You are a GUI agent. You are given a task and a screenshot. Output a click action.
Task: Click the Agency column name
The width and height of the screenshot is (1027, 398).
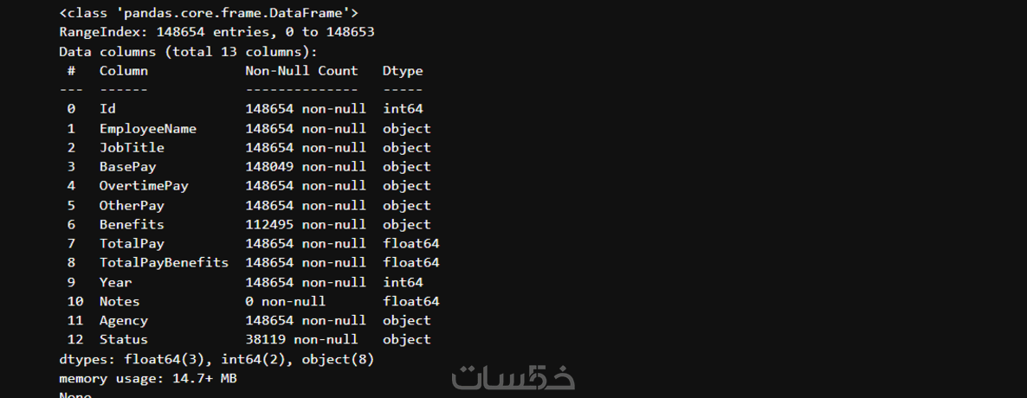pyautogui.click(x=124, y=320)
